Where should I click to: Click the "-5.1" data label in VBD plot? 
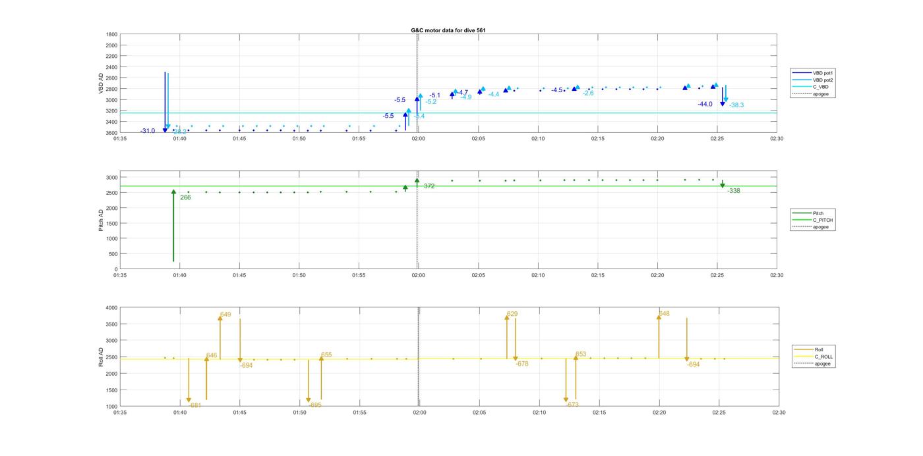coord(434,95)
